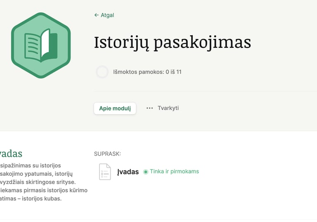Screen dimensions: 317x222
Task: Click the Istorijų pasakojimas module title
Action: click(x=173, y=43)
